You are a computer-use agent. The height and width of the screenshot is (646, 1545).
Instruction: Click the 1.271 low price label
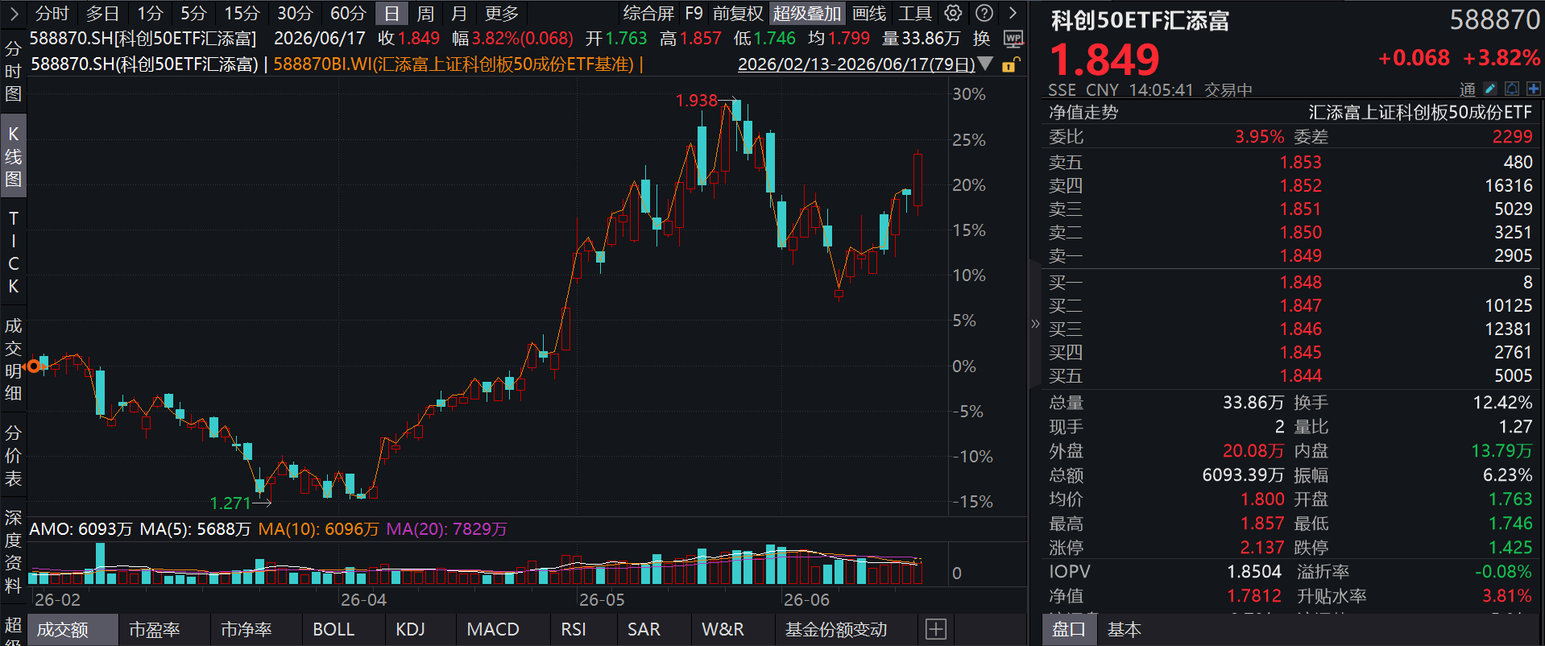231,503
